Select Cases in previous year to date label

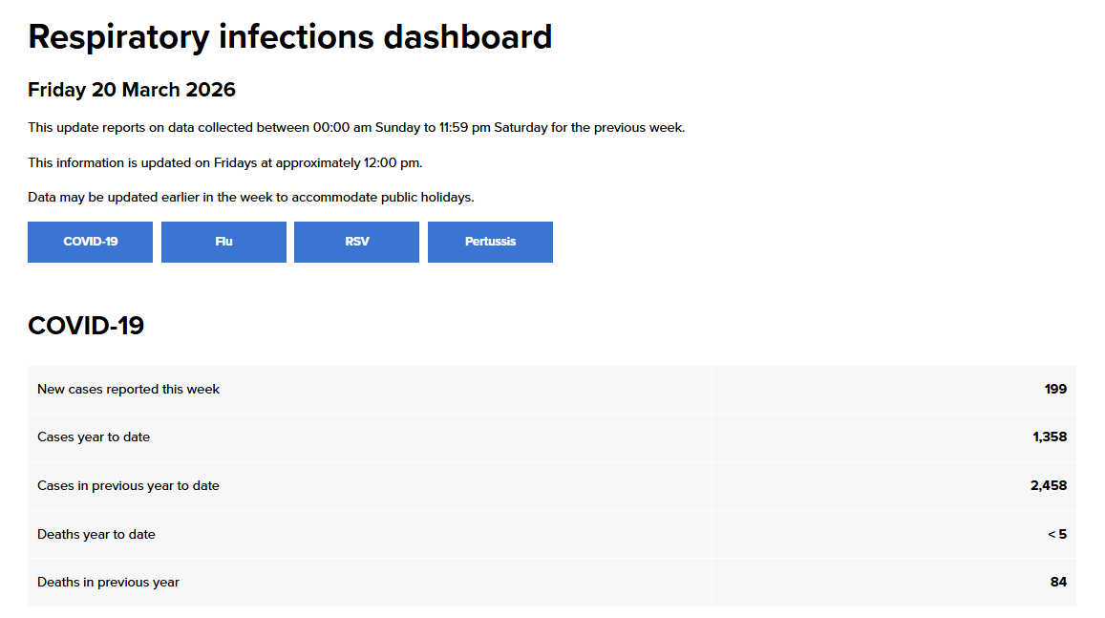[x=128, y=485]
